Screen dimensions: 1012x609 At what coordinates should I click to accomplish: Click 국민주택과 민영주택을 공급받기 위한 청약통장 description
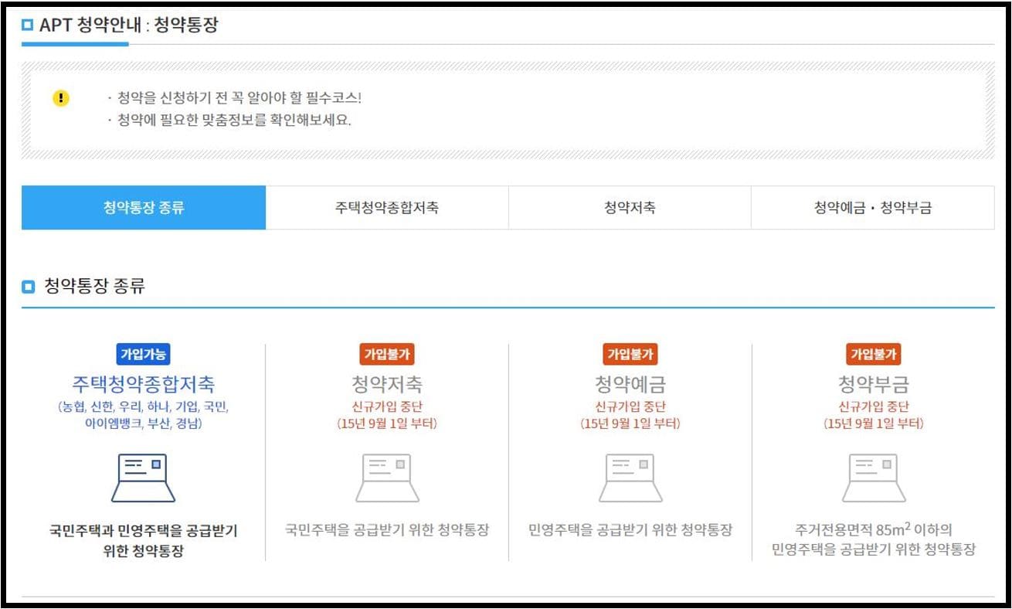tap(144, 540)
